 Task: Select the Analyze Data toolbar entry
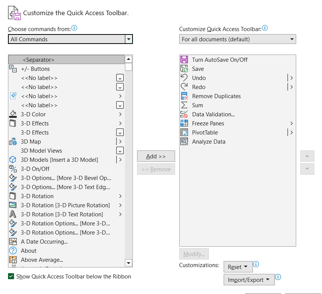click(238, 141)
